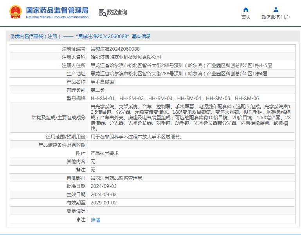This screenshot has height=235, width=301.
Task: Click the 批准日期 row date value
Action: 103,186
